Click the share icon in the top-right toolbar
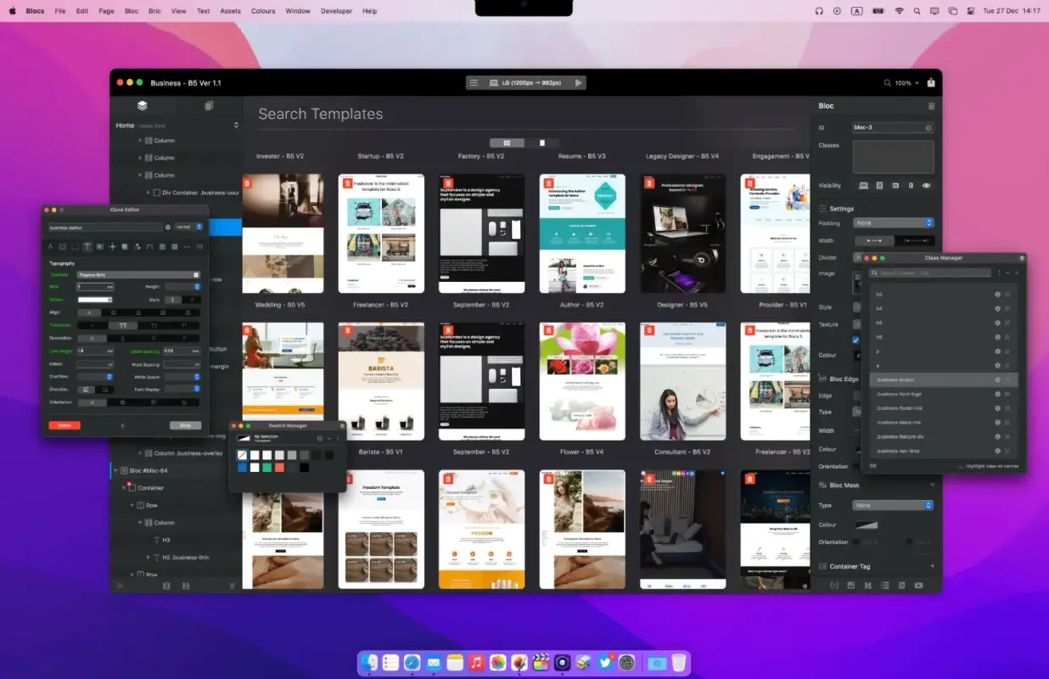Viewport: 1049px width, 679px height. coord(931,83)
